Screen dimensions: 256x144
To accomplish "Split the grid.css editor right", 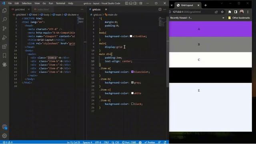I will pyautogui.click(x=160, y=10).
